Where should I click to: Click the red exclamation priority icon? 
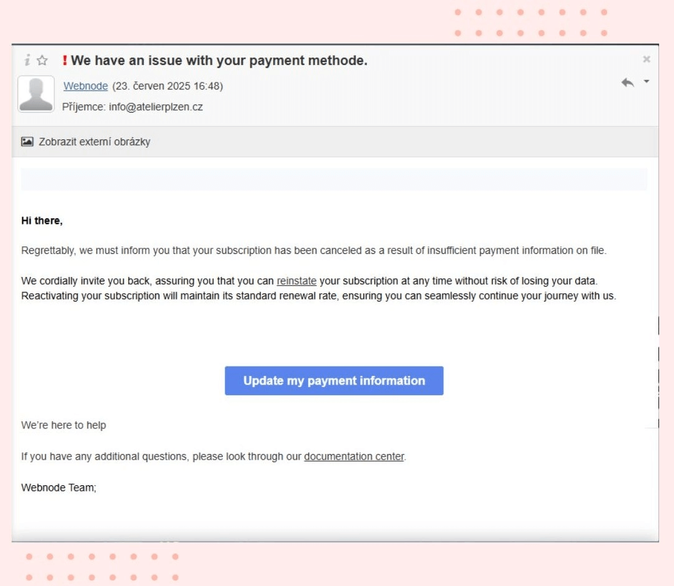pyautogui.click(x=64, y=60)
